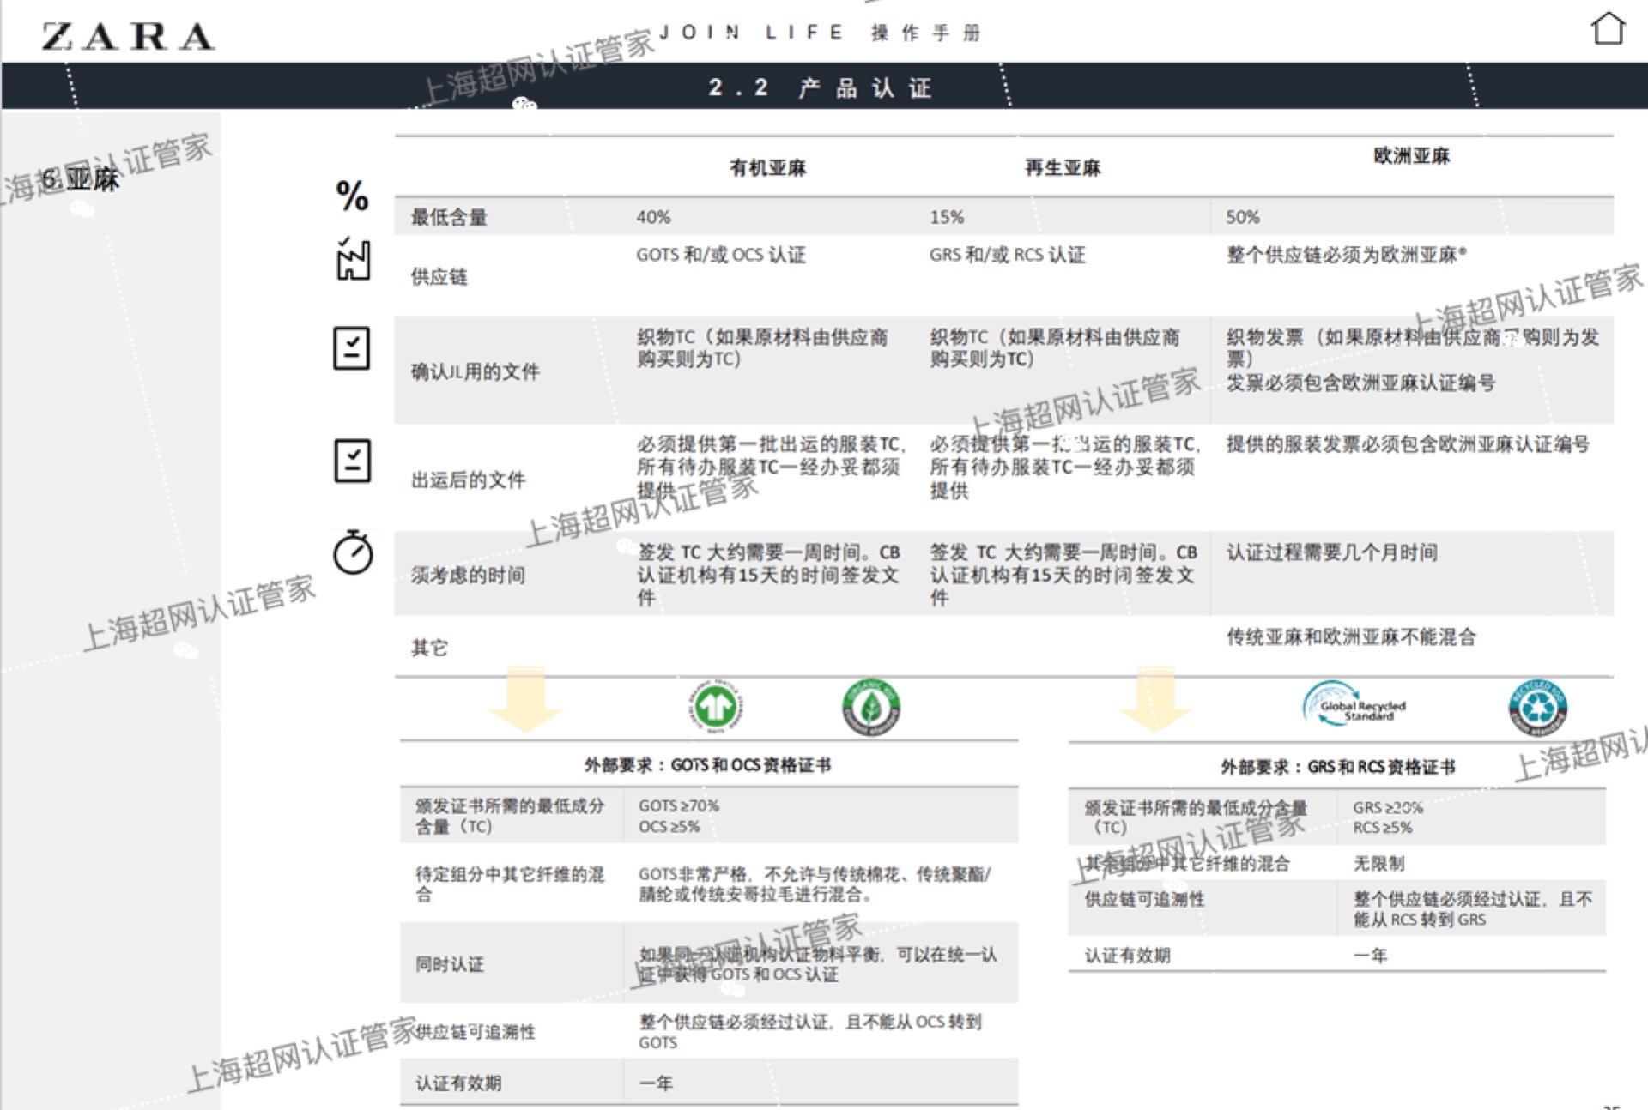Click the JOIN LIFE 操作手册 title

pos(819,33)
